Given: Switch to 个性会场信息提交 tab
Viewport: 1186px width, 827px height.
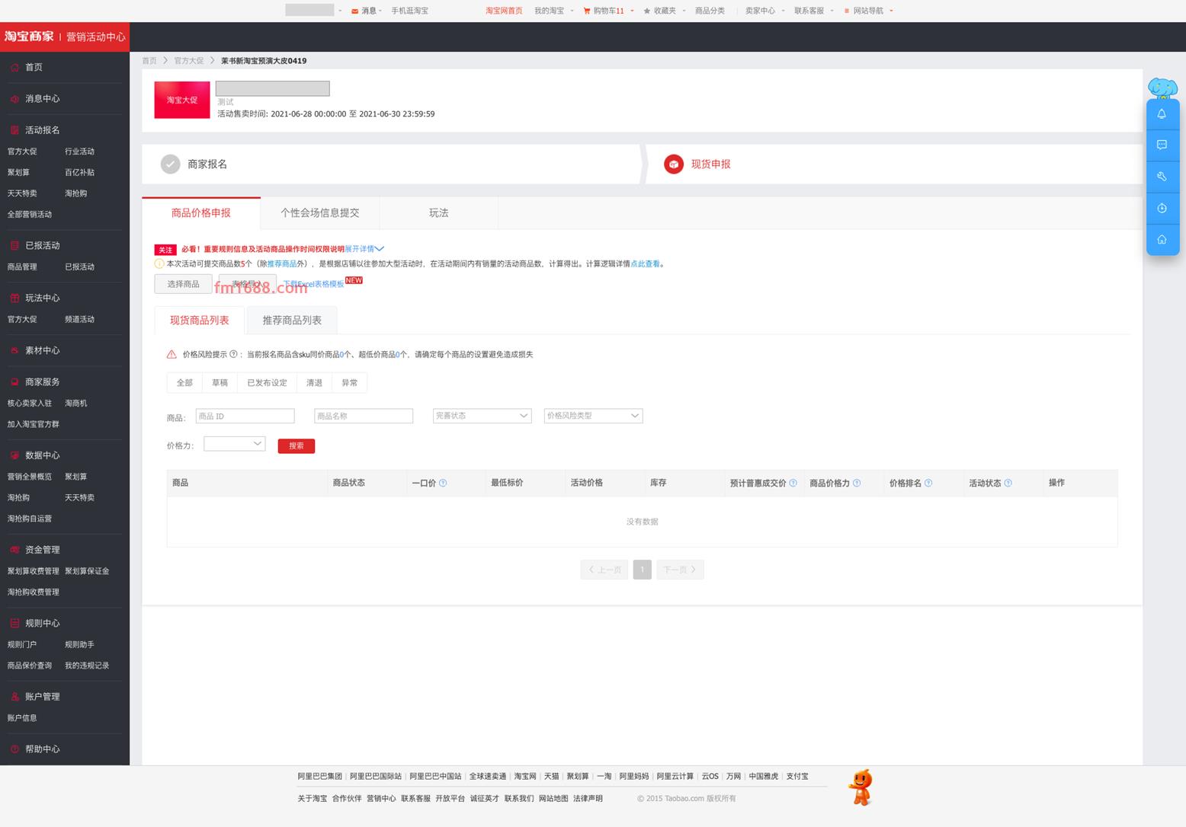Looking at the screenshot, I should point(320,213).
